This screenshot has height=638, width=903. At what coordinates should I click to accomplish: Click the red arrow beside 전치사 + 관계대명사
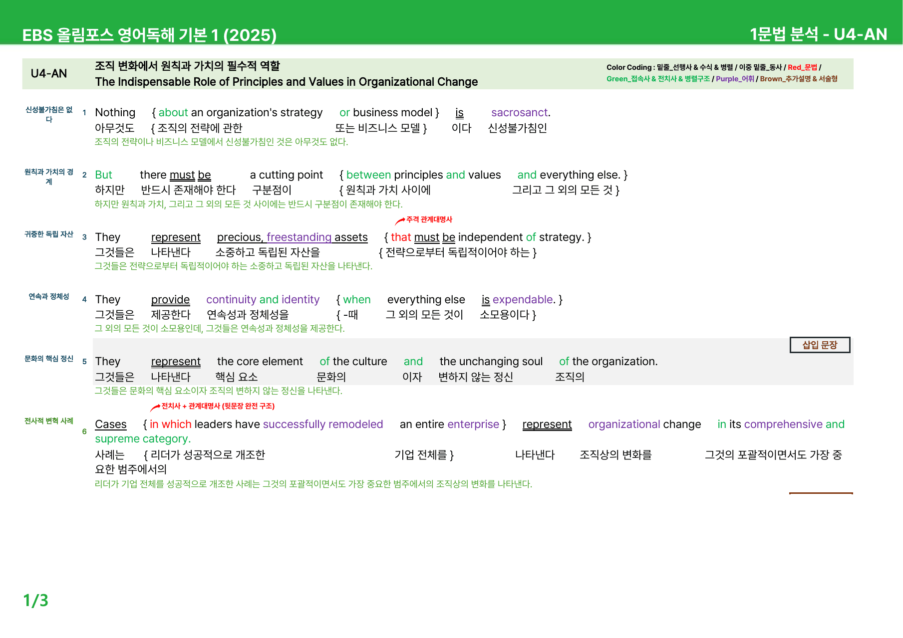coord(155,408)
